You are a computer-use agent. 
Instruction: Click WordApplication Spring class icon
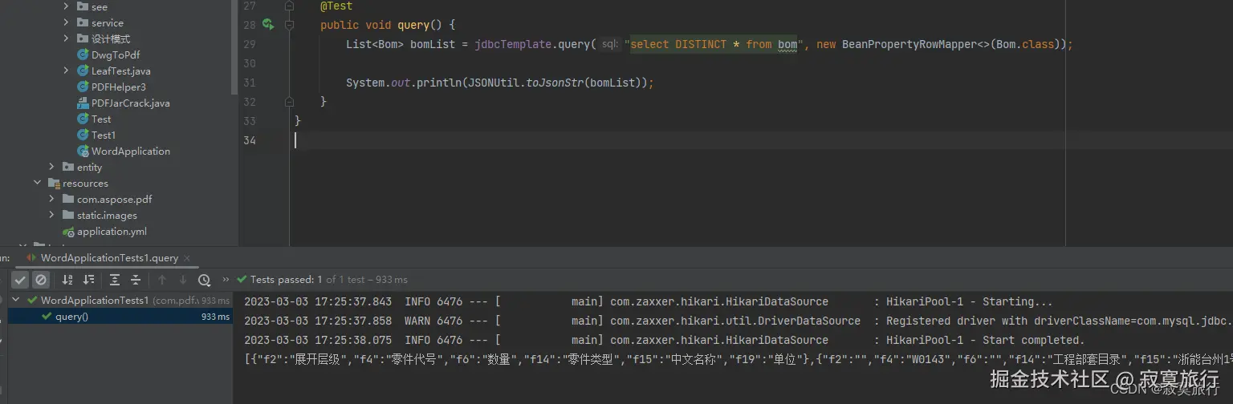[83, 151]
